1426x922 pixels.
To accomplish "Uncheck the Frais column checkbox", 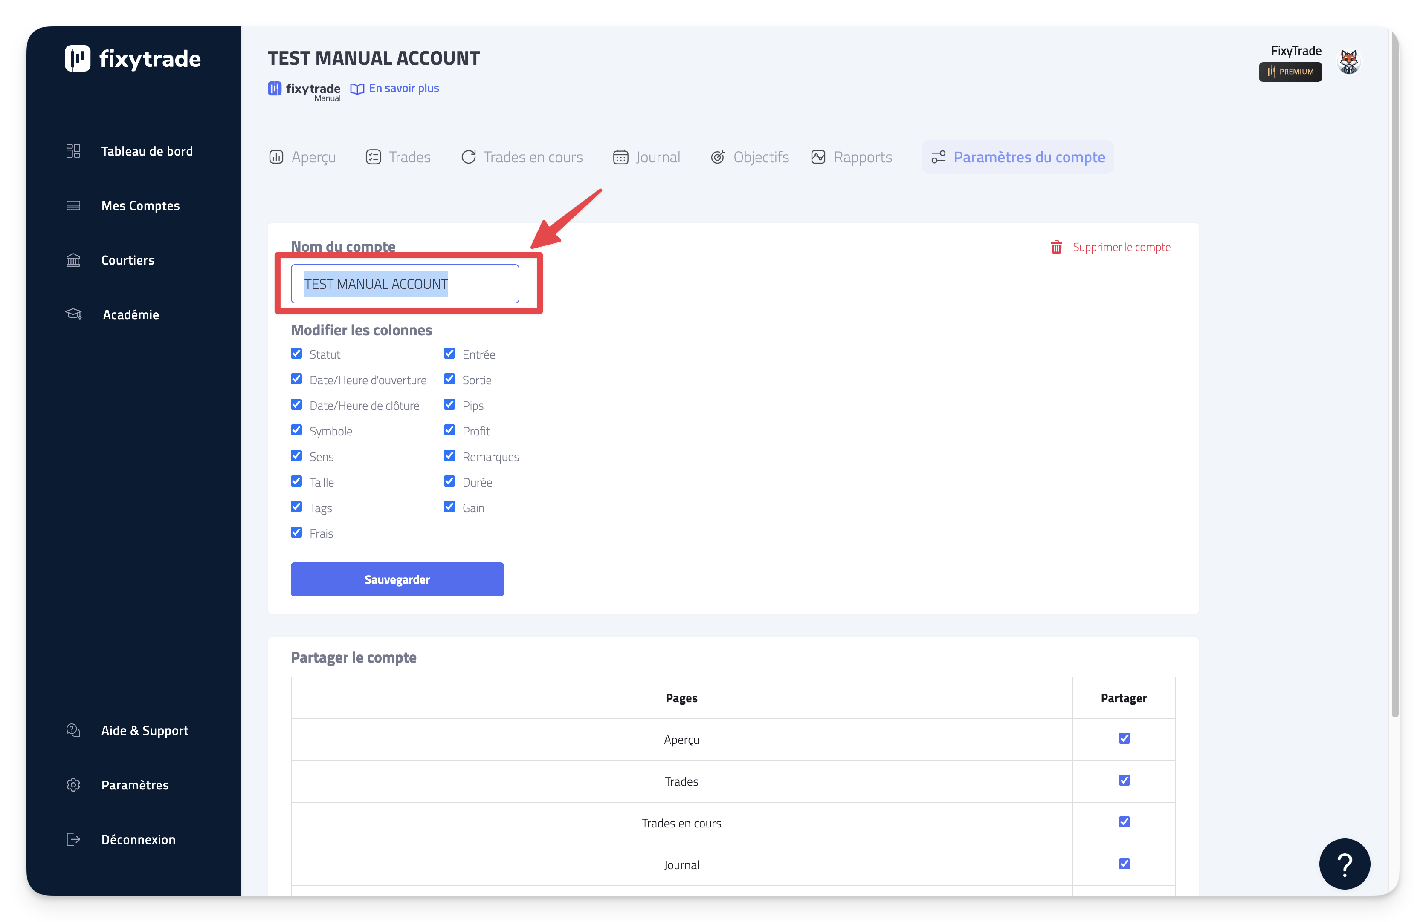I will (296, 532).
